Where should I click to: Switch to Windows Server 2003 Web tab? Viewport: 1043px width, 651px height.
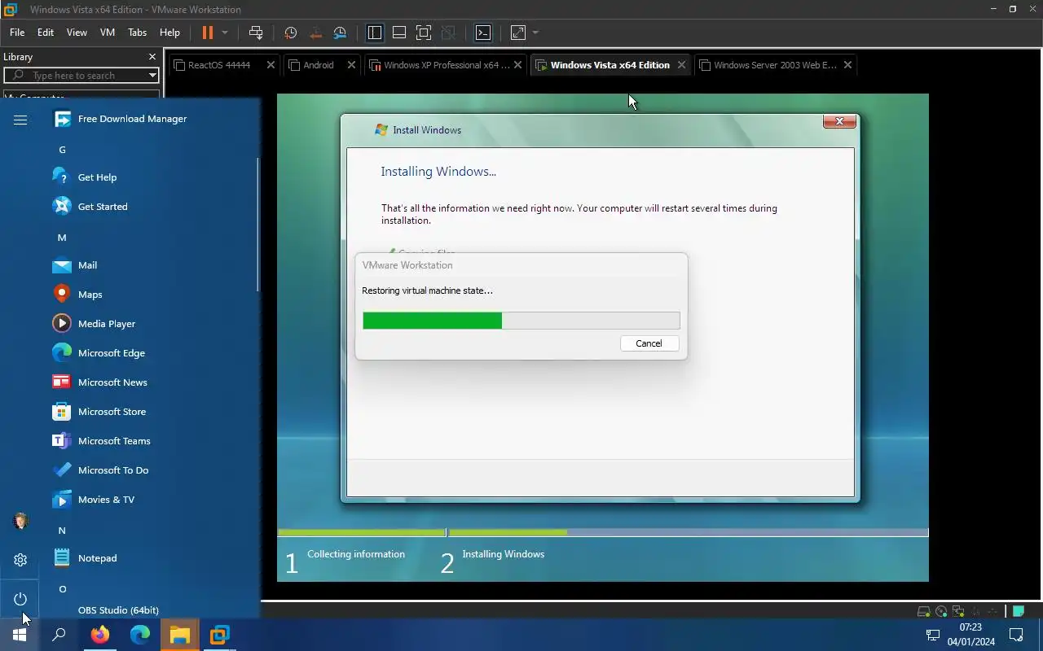pyautogui.click(x=775, y=65)
